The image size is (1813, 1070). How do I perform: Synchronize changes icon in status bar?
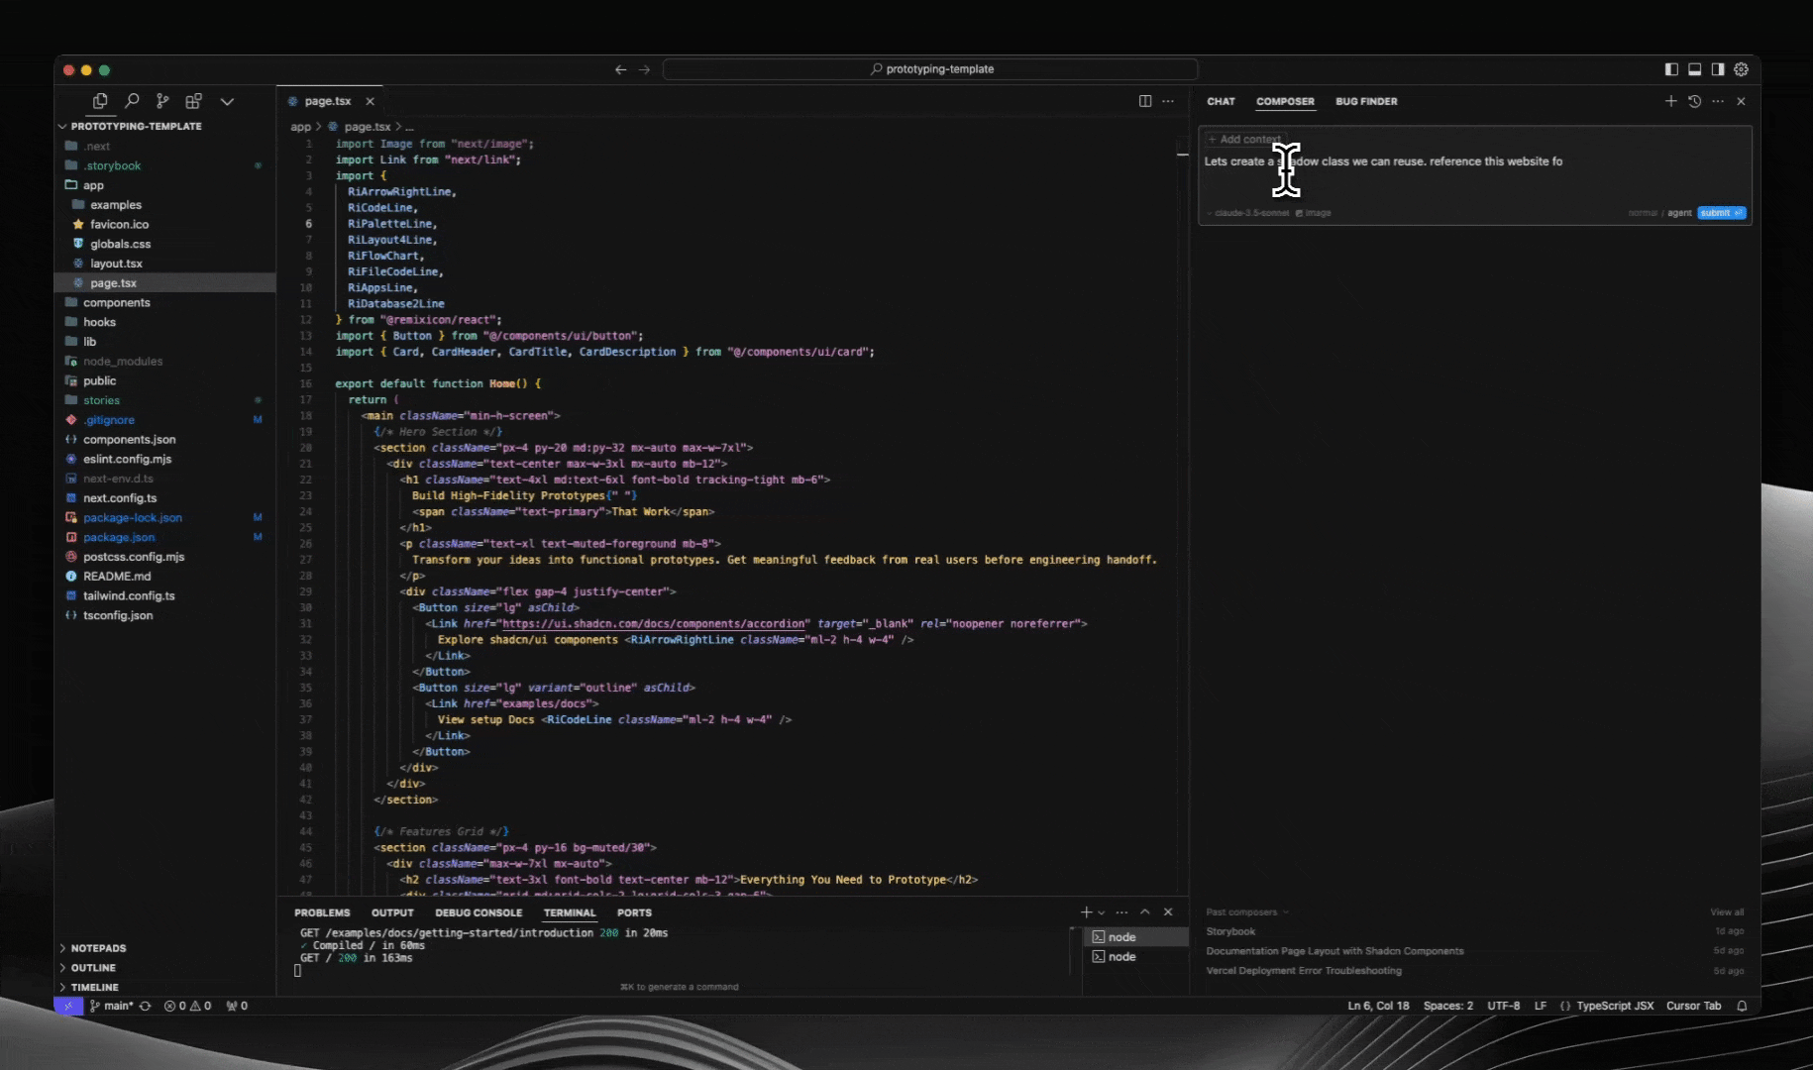click(x=146, y=1006)
